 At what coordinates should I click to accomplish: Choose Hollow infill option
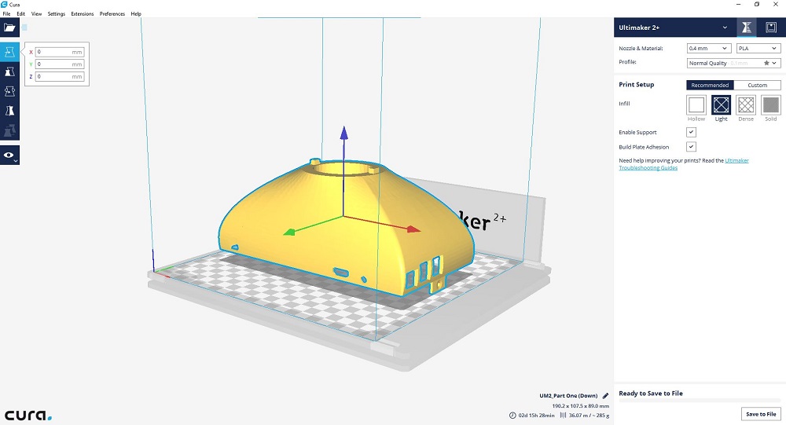tap(696, 104)
